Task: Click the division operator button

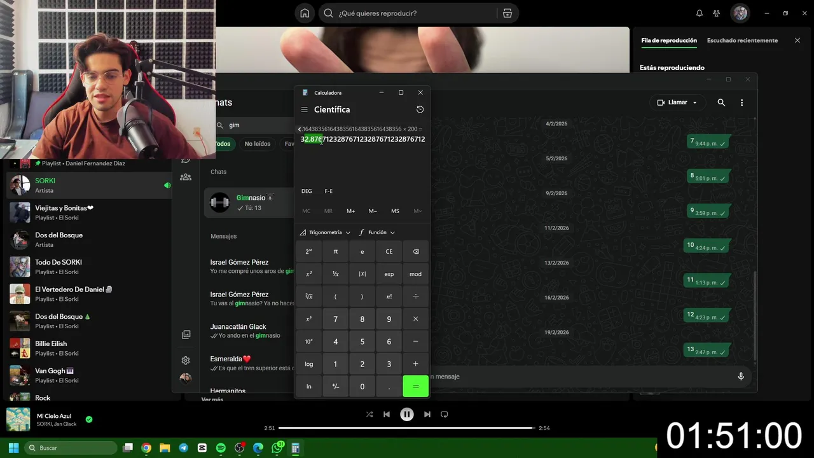Action: tap(416, 296)
